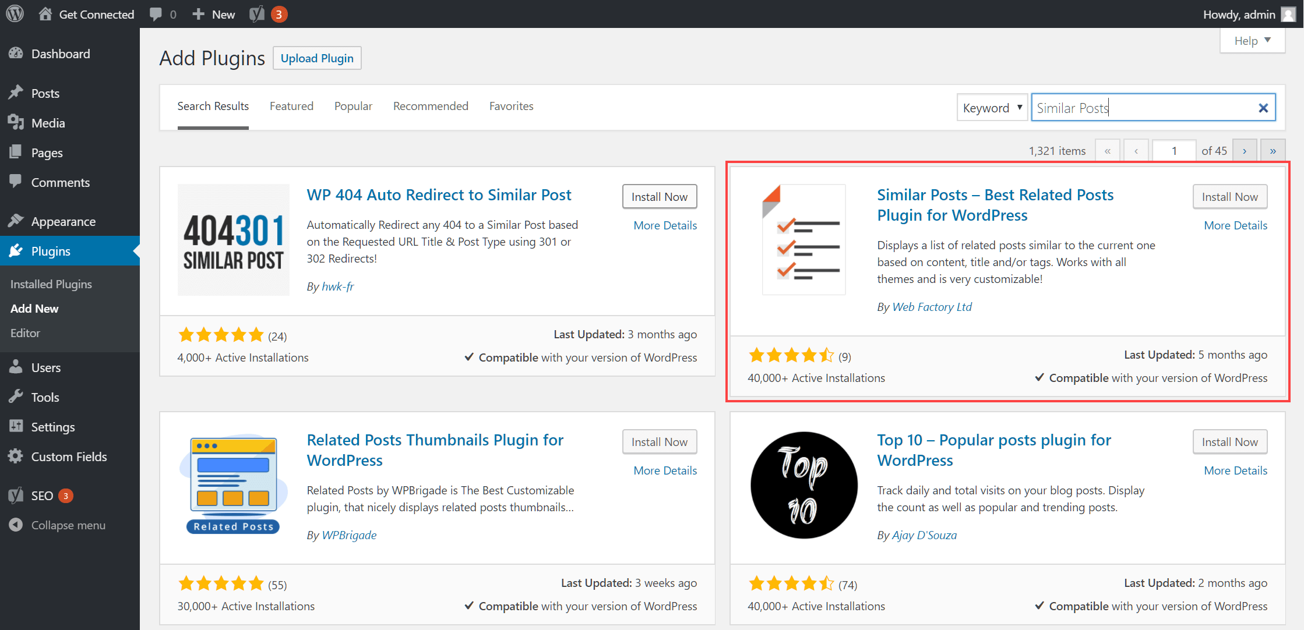This screenshot has height=630, width=1304.
Task: Open Similar Posts – Best Related Posts title
Action: [x=995, y=205]
